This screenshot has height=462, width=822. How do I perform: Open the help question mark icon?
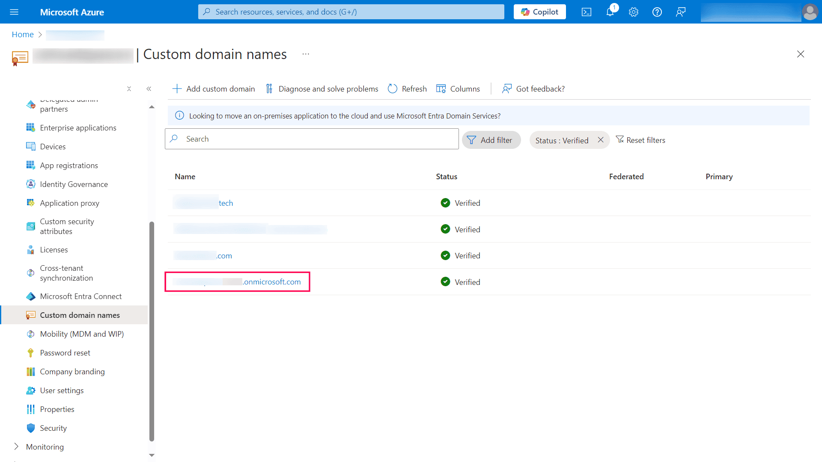coord(657,12)
